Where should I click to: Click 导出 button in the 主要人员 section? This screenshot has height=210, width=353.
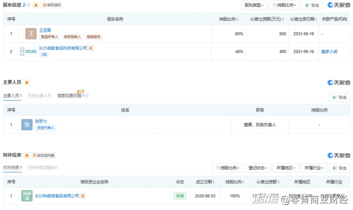coord(340,98)
